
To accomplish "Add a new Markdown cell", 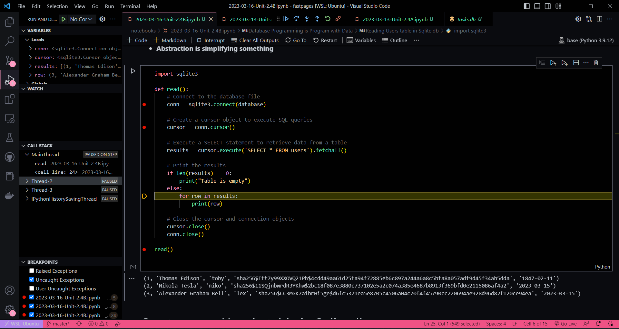I will click(x=170, y=40).
